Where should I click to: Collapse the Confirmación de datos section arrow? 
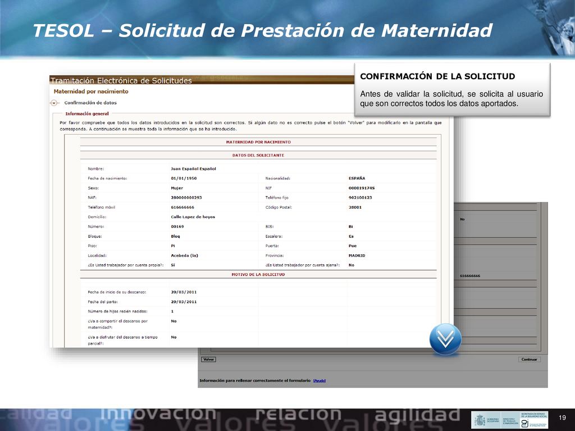[x=54, y=103]
